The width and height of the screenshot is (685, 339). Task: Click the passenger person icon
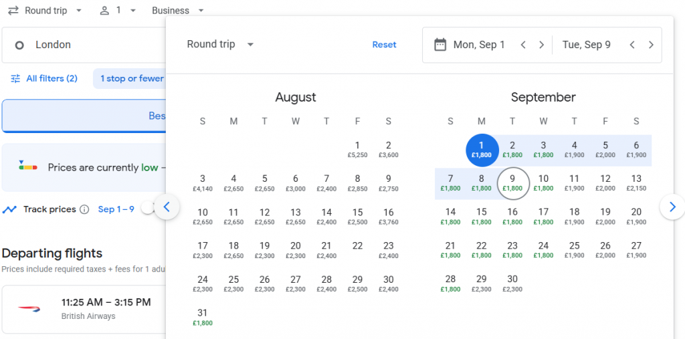[104, 11]
